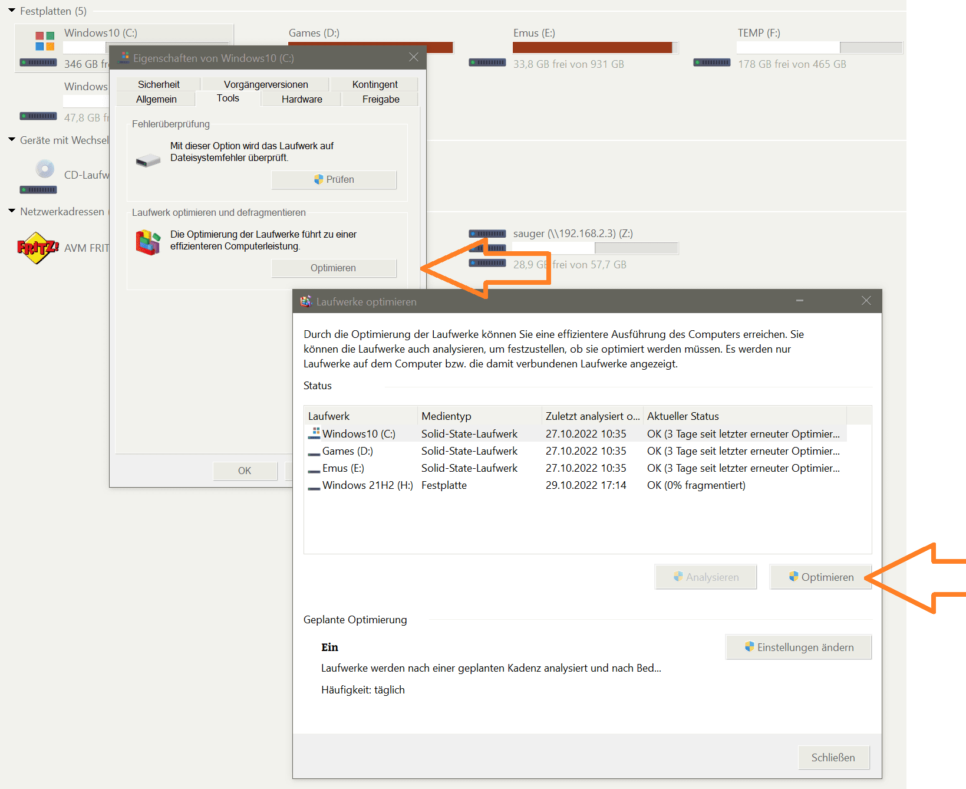Image resolution: width=966 pixels, height=789 pixels.
Task: Click the Windows10 (C:) drive icon in Explorer
Action: [38, 48]
